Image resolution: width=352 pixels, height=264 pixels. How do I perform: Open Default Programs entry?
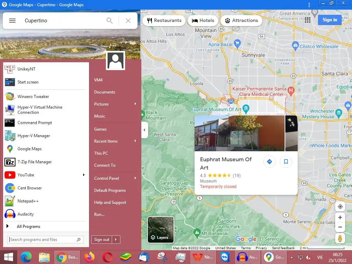pos(110,190)
